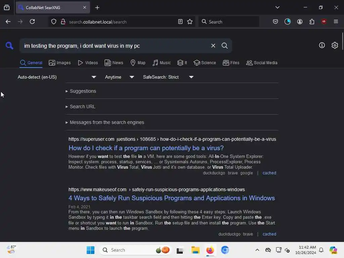Open the SearXNG about info icon
This screenshot has height=258, width=344.
click(x=322, y=45)
